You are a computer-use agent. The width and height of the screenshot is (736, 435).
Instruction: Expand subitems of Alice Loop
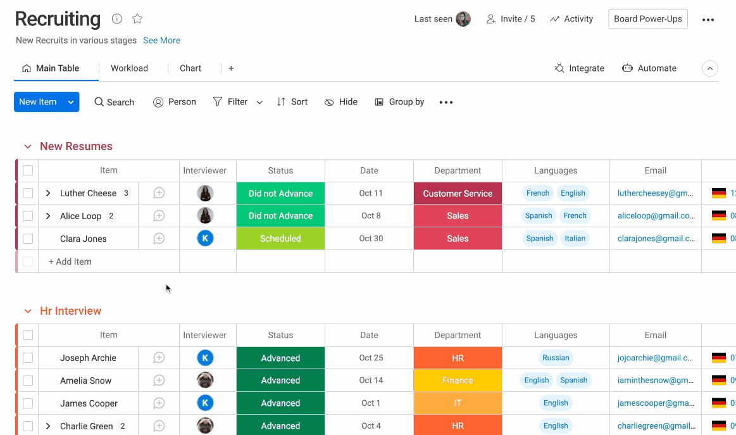48,216
